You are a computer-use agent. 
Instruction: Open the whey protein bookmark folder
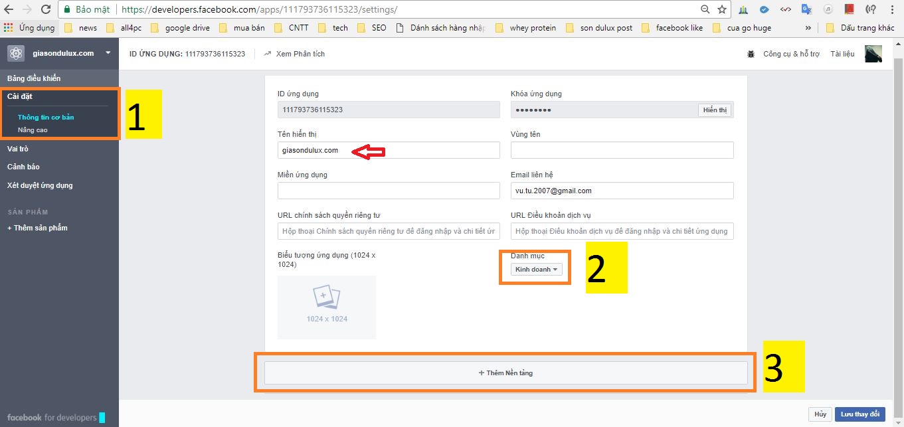tap(526, 28)
